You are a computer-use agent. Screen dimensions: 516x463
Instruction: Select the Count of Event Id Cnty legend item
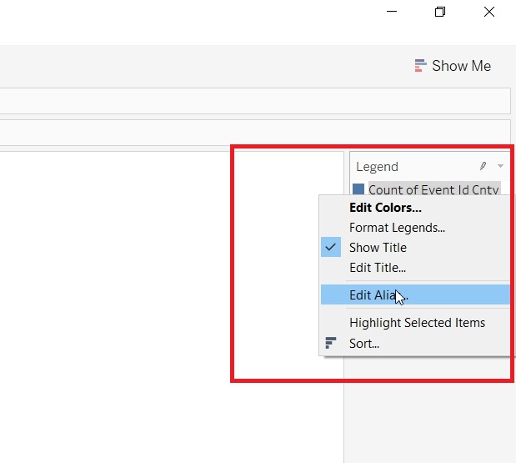click(433, 189)
